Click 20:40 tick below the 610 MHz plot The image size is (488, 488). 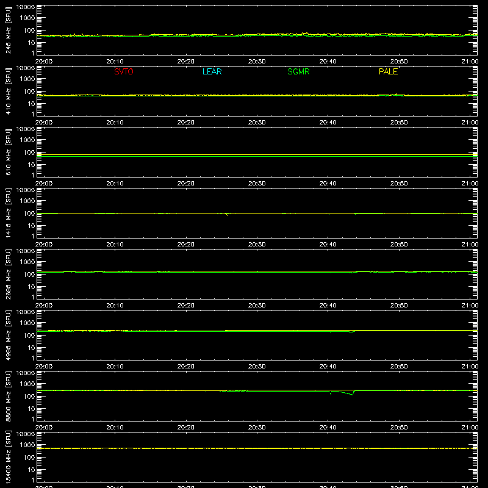click(x=328, y=184)
